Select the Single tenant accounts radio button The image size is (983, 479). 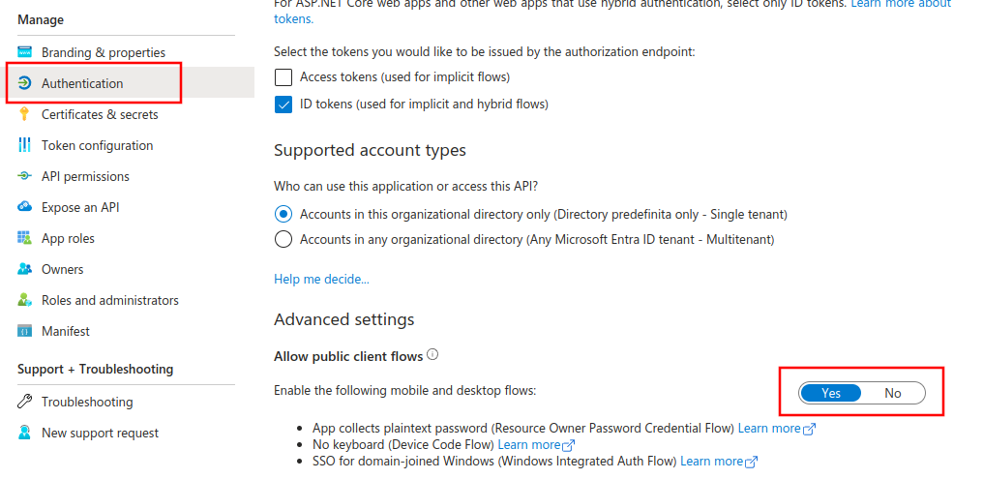click(x=283, y=214)
